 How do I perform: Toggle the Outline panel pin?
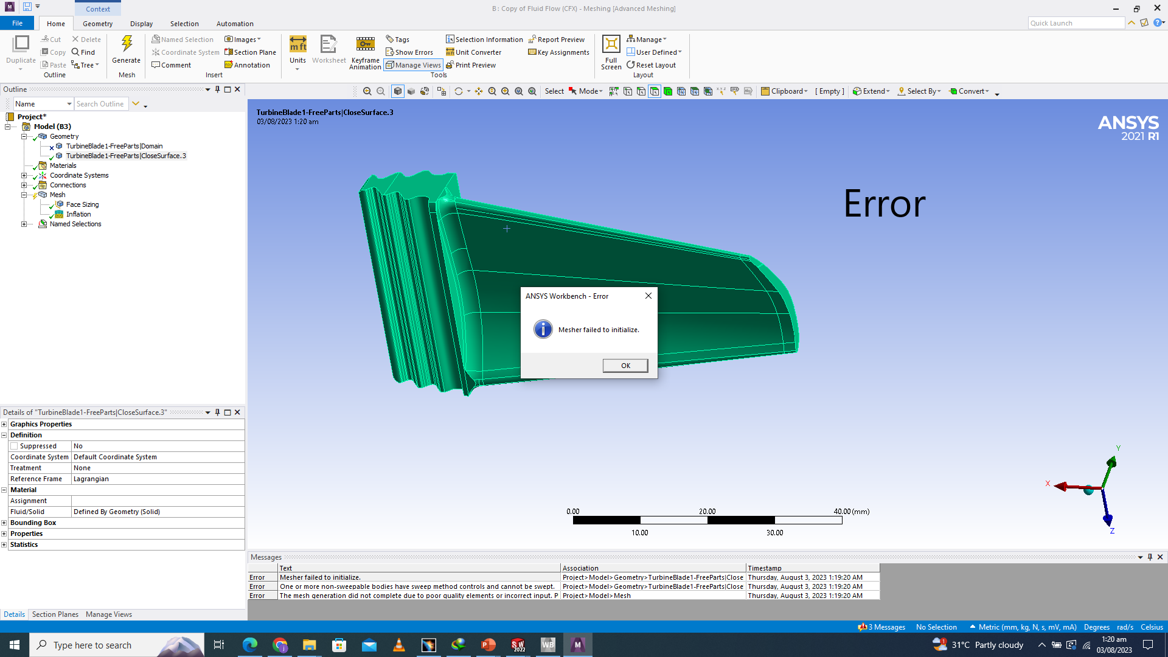(x=217, y=89)
